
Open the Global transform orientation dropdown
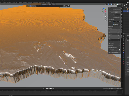[43, 4]
